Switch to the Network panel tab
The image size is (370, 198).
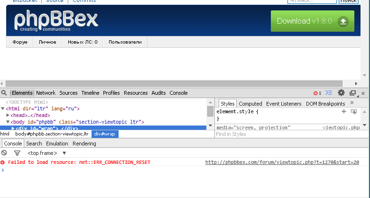tap(46, 93)
